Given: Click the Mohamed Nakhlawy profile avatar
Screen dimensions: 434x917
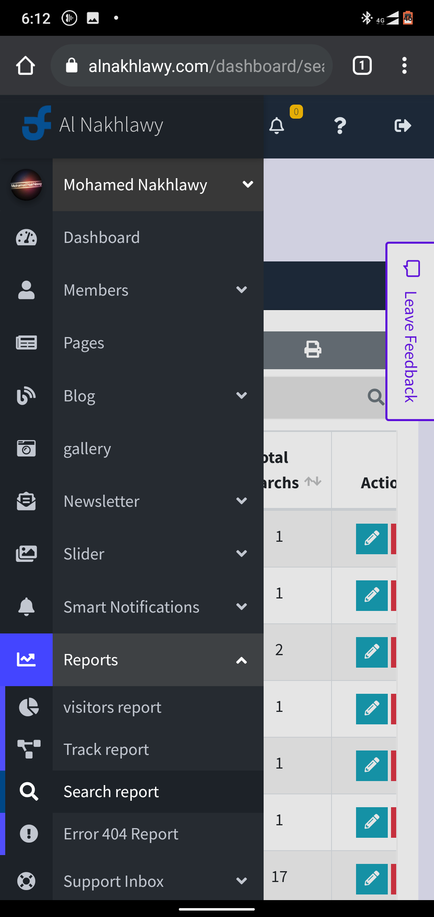Looking at the screenshot, I should pyautogui.click(x=26, y=185).
